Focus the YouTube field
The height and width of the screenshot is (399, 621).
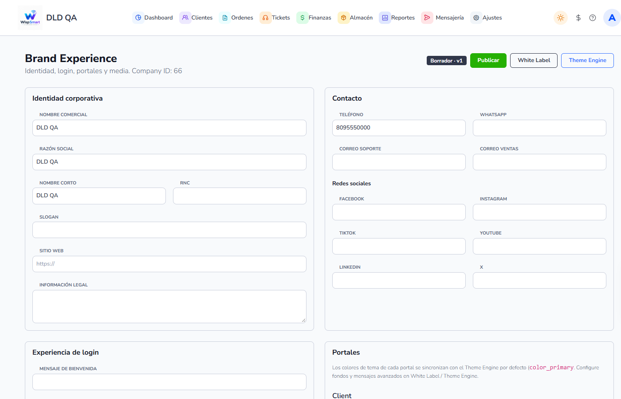point(539,246)
